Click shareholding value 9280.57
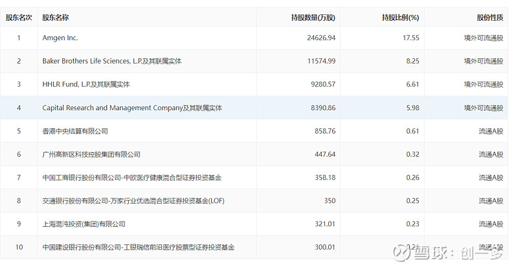The image size is (518, 269). (x=323, y=84)
